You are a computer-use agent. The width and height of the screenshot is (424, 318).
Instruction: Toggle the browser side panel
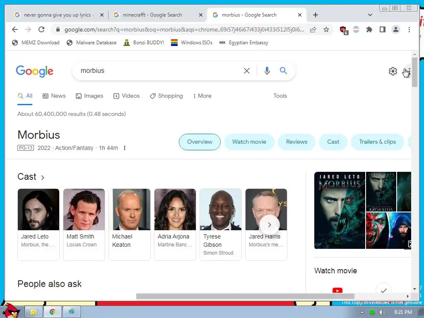pos(382,29)
